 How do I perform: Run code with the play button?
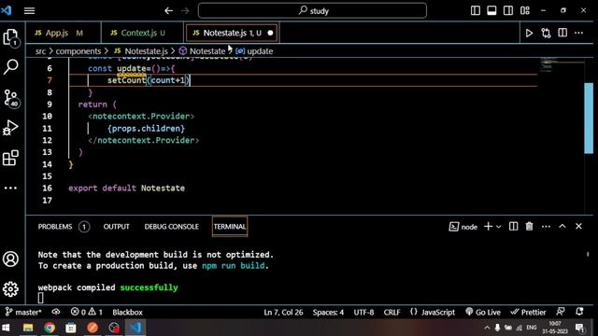click(529, 34)
